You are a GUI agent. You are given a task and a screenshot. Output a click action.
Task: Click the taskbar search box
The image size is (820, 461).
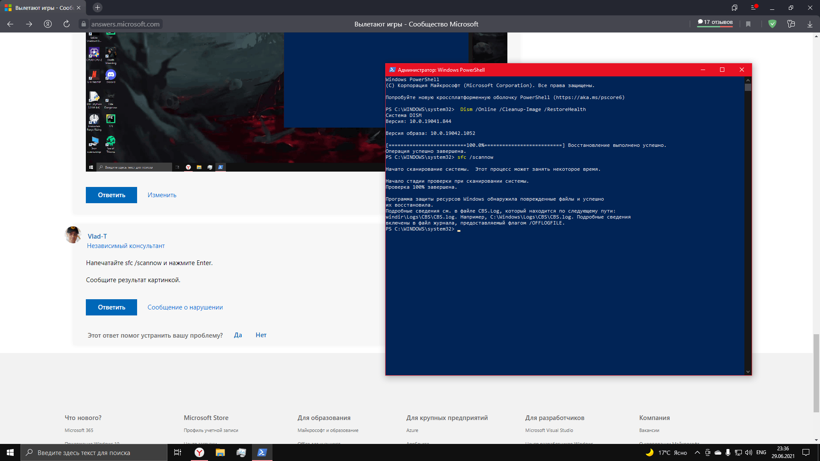click(94, 452)
